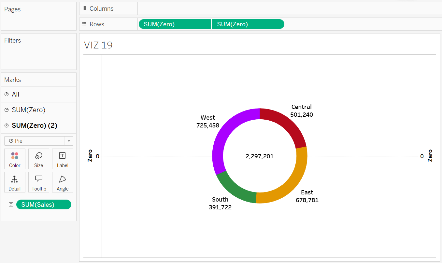442x263 pixels.
Task: Open the Size marks card
Action: click(39, 159)
